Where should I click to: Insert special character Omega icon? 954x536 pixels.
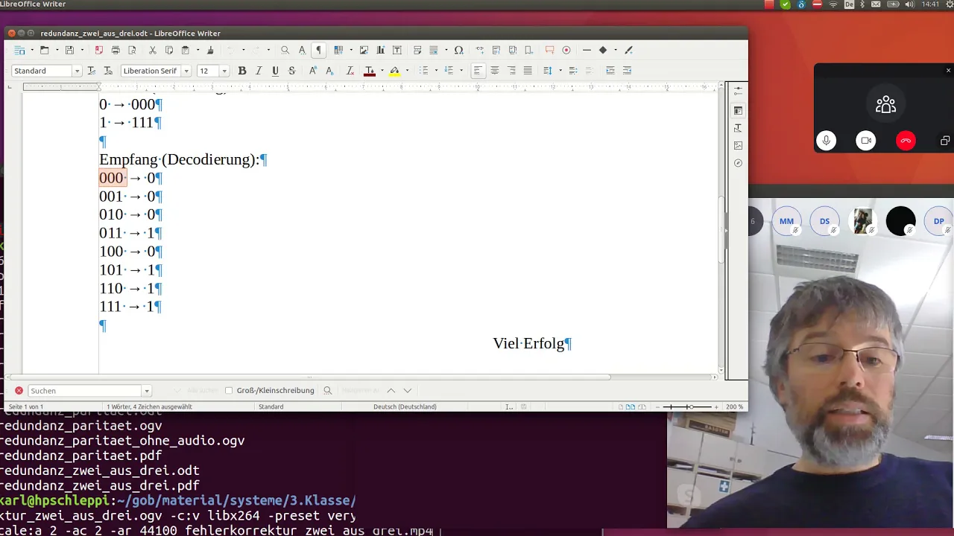(458, 50)
